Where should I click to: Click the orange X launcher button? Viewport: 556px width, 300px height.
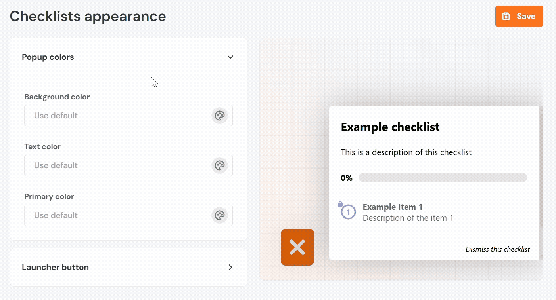coord(297,247)
